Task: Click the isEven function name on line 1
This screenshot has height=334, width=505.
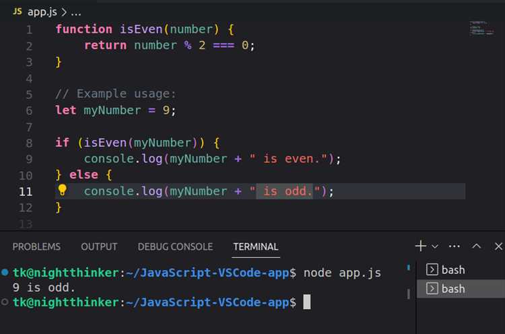Action: tap(141, 30)
